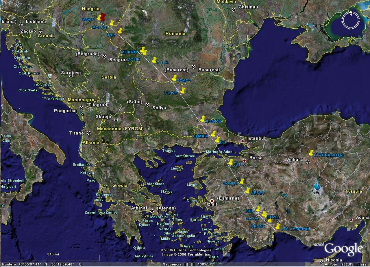Click the Nicosia capital star marker

pos(321,262)
